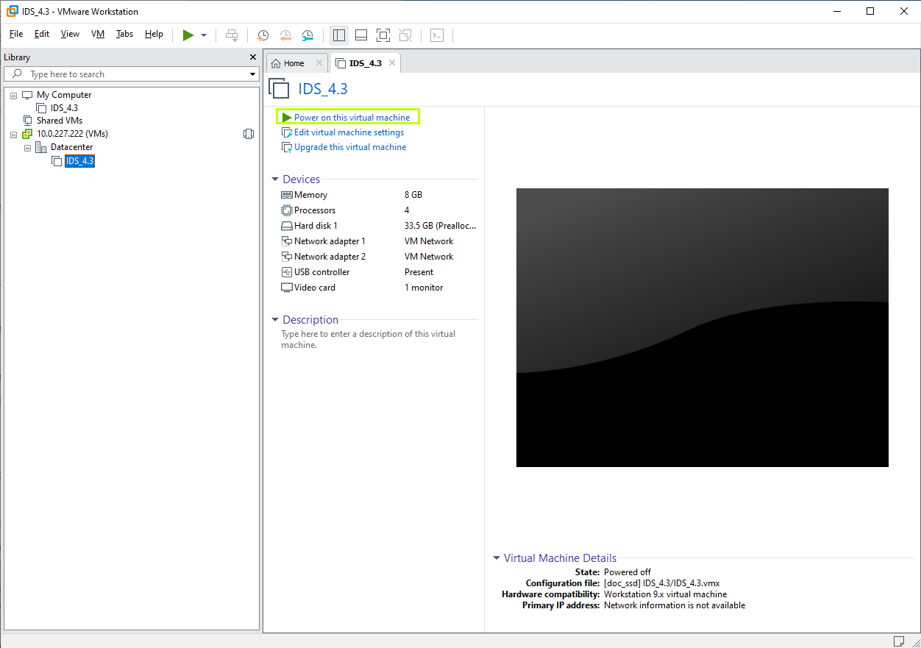
Task: Collapse the Devices section
Action: click(275, 179)
